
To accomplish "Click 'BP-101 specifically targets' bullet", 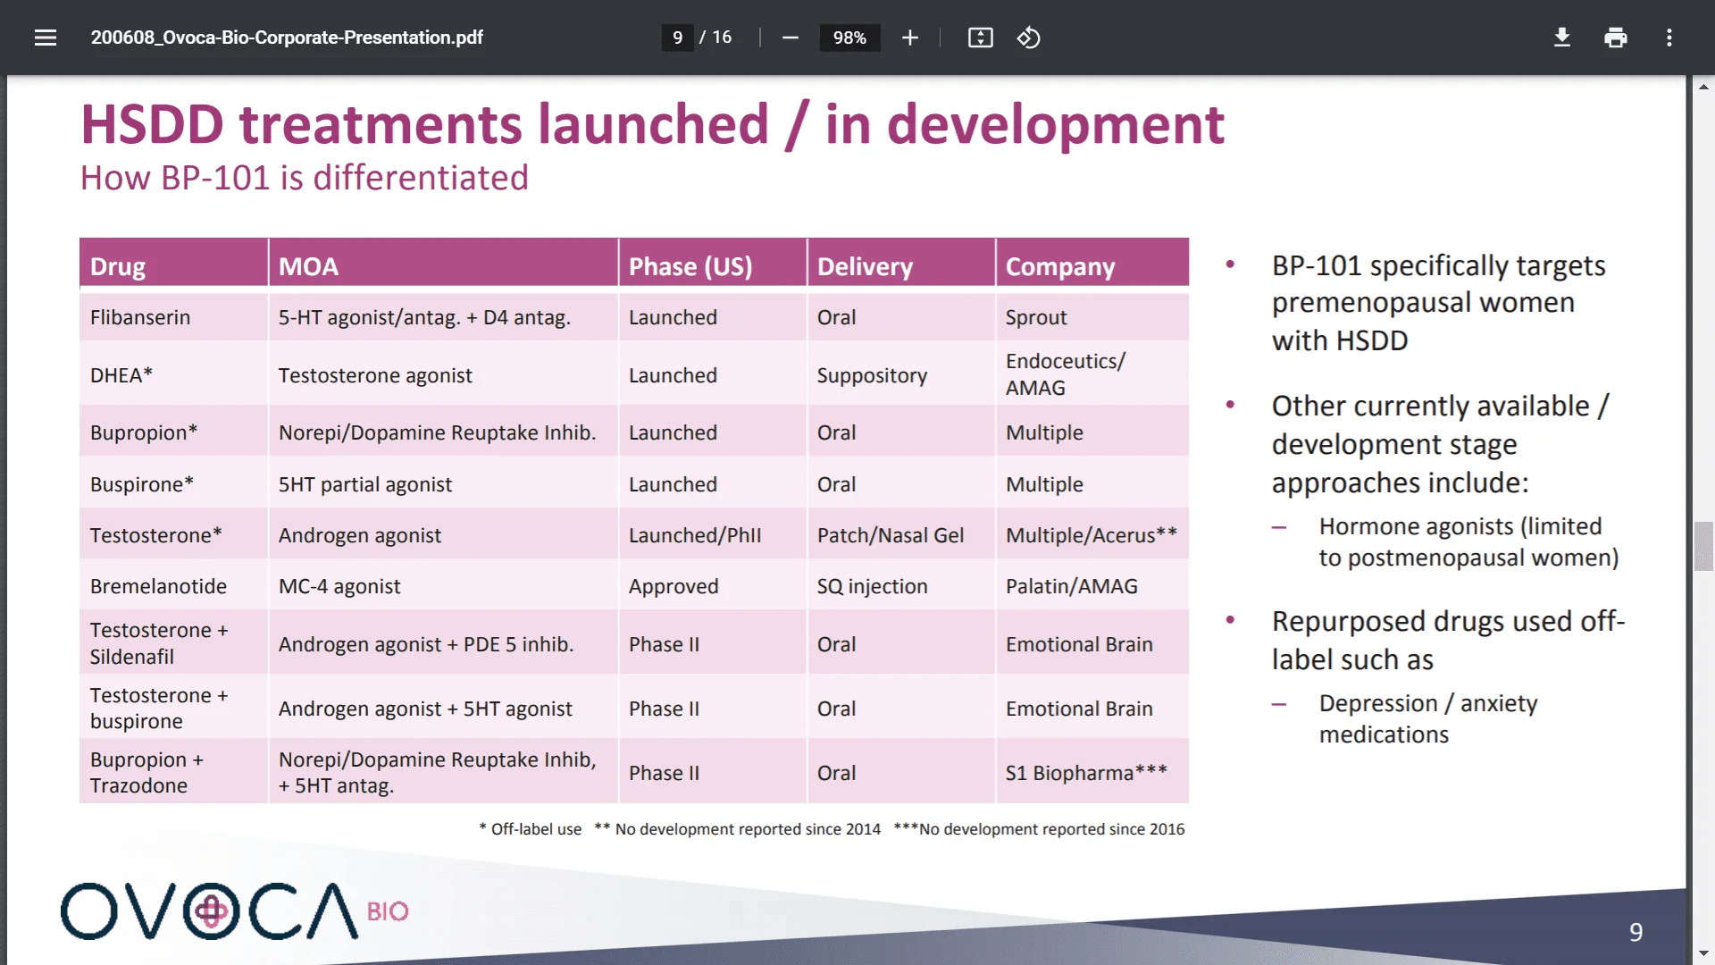I will pos(1438,303).
